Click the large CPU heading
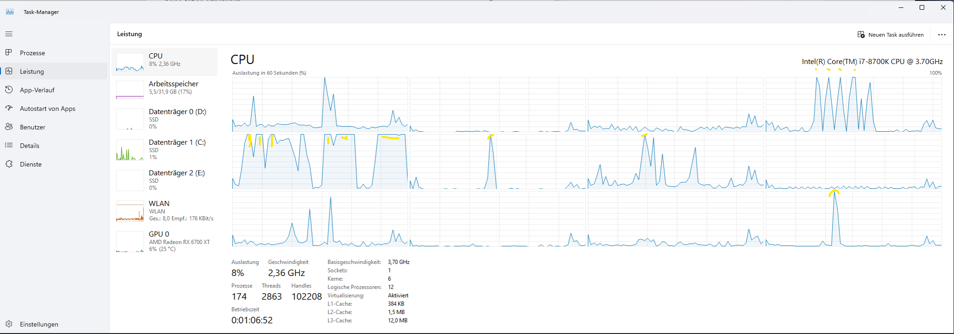The image size is (954, 334). [x=242, y=59]
